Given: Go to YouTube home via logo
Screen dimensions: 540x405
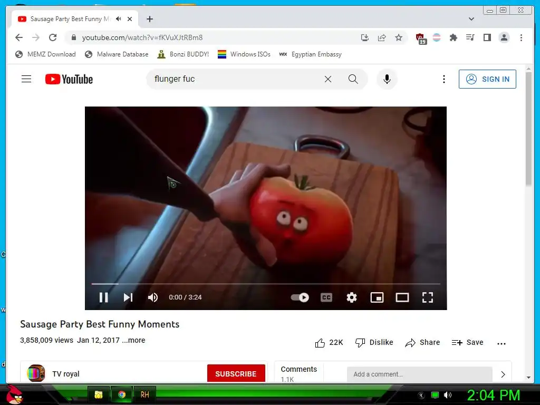Looking at the screenshot, I should tap(69, 79).
